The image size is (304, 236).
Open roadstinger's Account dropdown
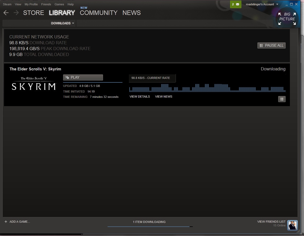(x=262, y=4)
